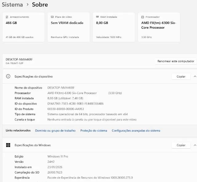The width and height of the screenshot is (197, 182).
Task: Click the GA-78LMT-S2P model text
Action: (14, 63)
